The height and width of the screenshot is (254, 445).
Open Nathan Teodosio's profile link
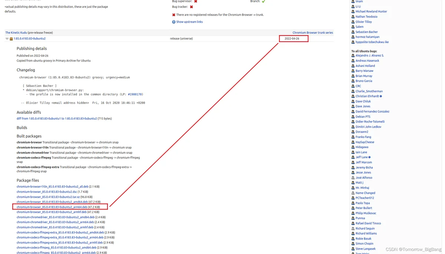point(366,17)
